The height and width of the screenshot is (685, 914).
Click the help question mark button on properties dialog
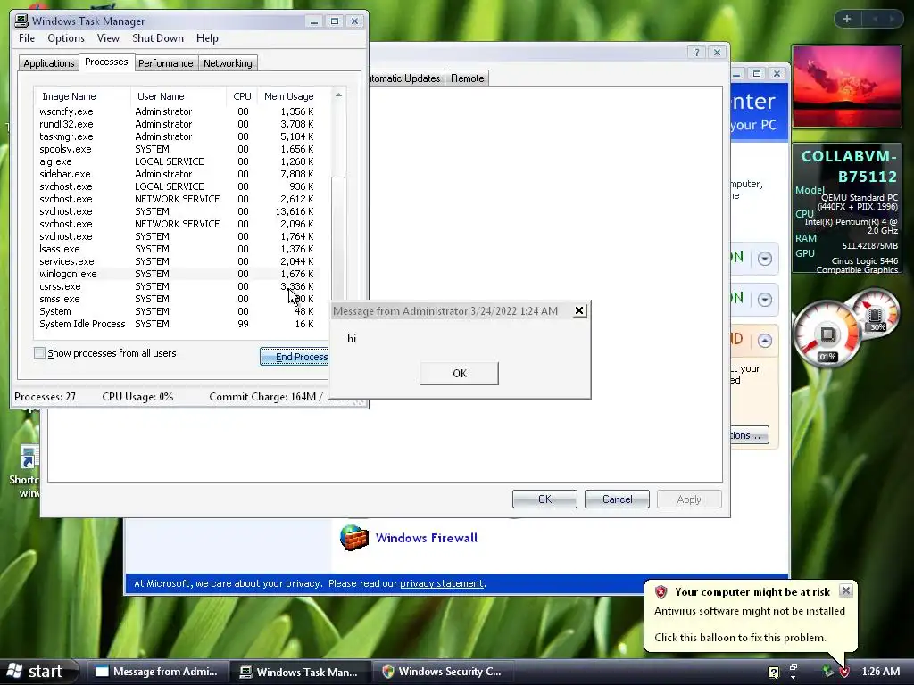696,52
